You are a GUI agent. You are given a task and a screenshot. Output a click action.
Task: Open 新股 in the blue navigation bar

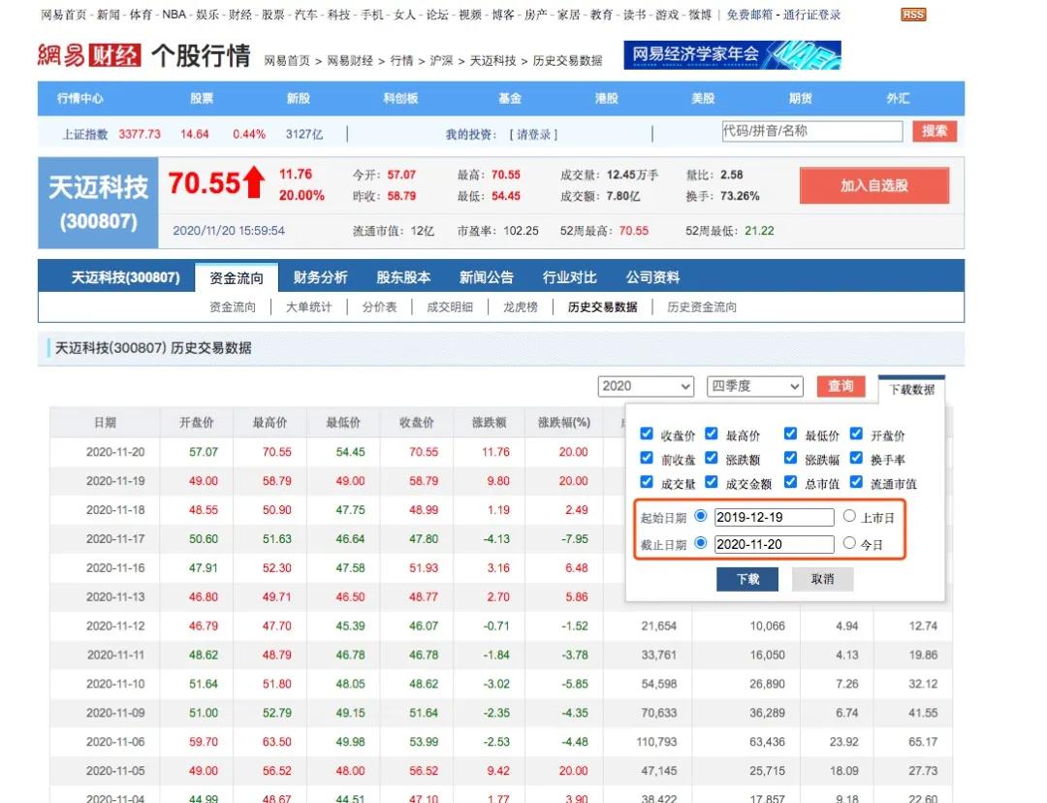(299, 99)
